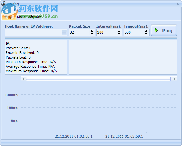Screen dimensions: 182x146
Task: Click Minimum Response Time: N/A text
Action: click(31, 62)
